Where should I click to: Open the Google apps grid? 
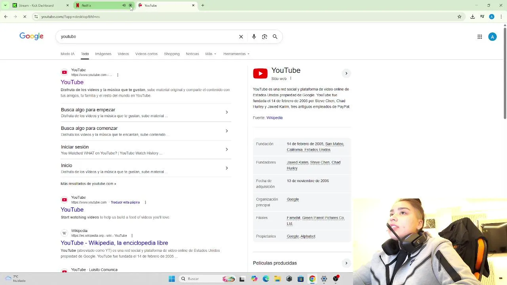point(480,37)
